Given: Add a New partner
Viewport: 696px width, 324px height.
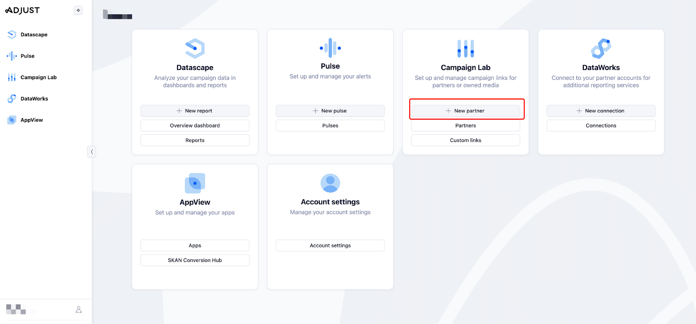Looking at the screenshot, I should pos(465,110).
